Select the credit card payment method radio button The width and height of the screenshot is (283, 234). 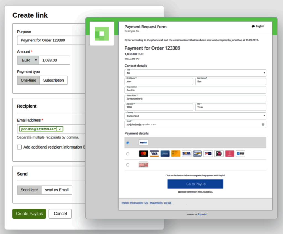[x=128, y=154]
